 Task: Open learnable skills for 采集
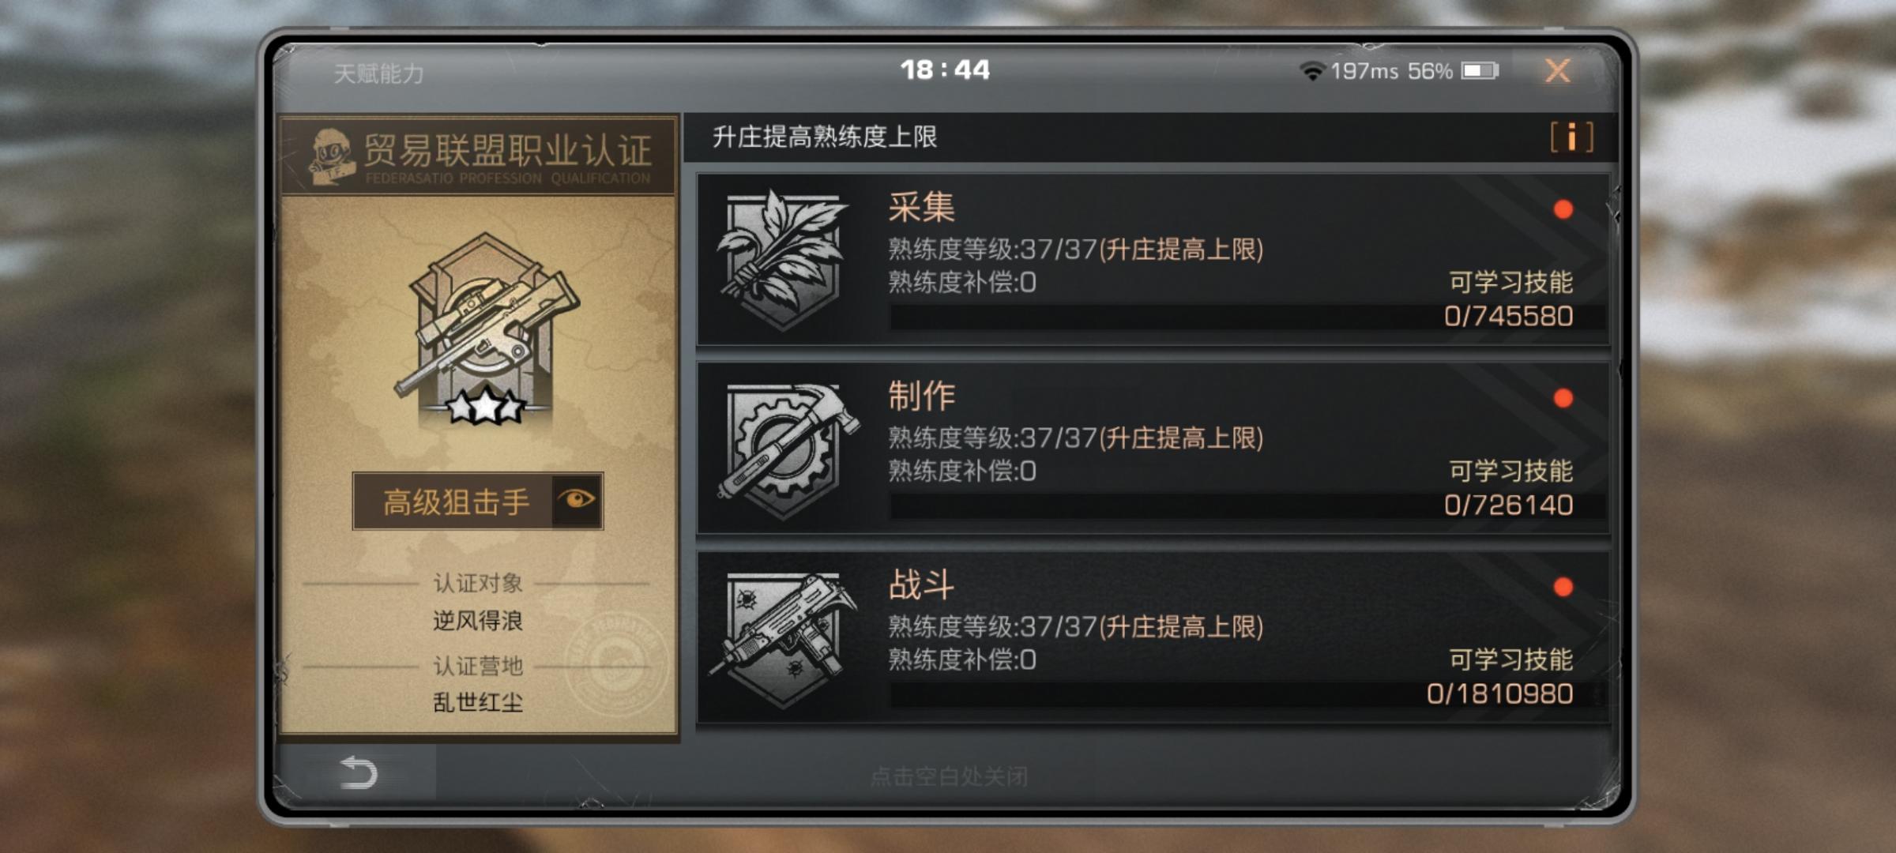(1510, 282)
